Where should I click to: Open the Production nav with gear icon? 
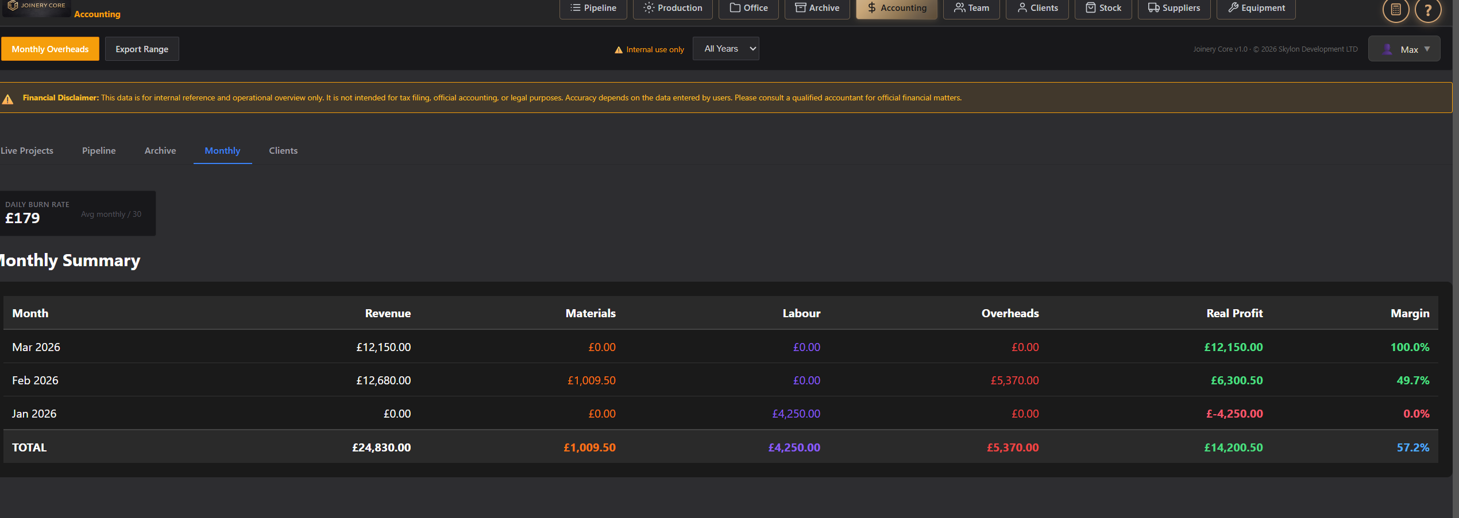coord(672,8)
